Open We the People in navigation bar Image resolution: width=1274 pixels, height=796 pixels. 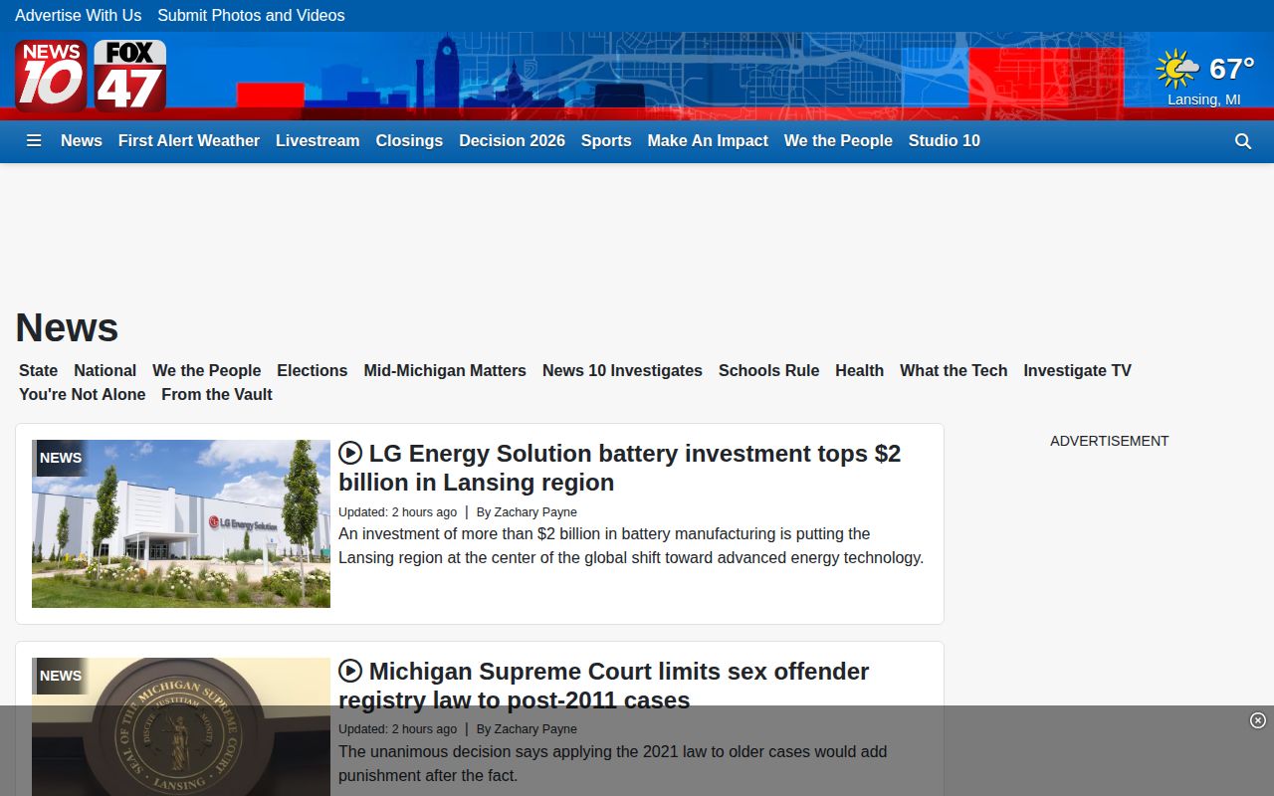(838, 140)
